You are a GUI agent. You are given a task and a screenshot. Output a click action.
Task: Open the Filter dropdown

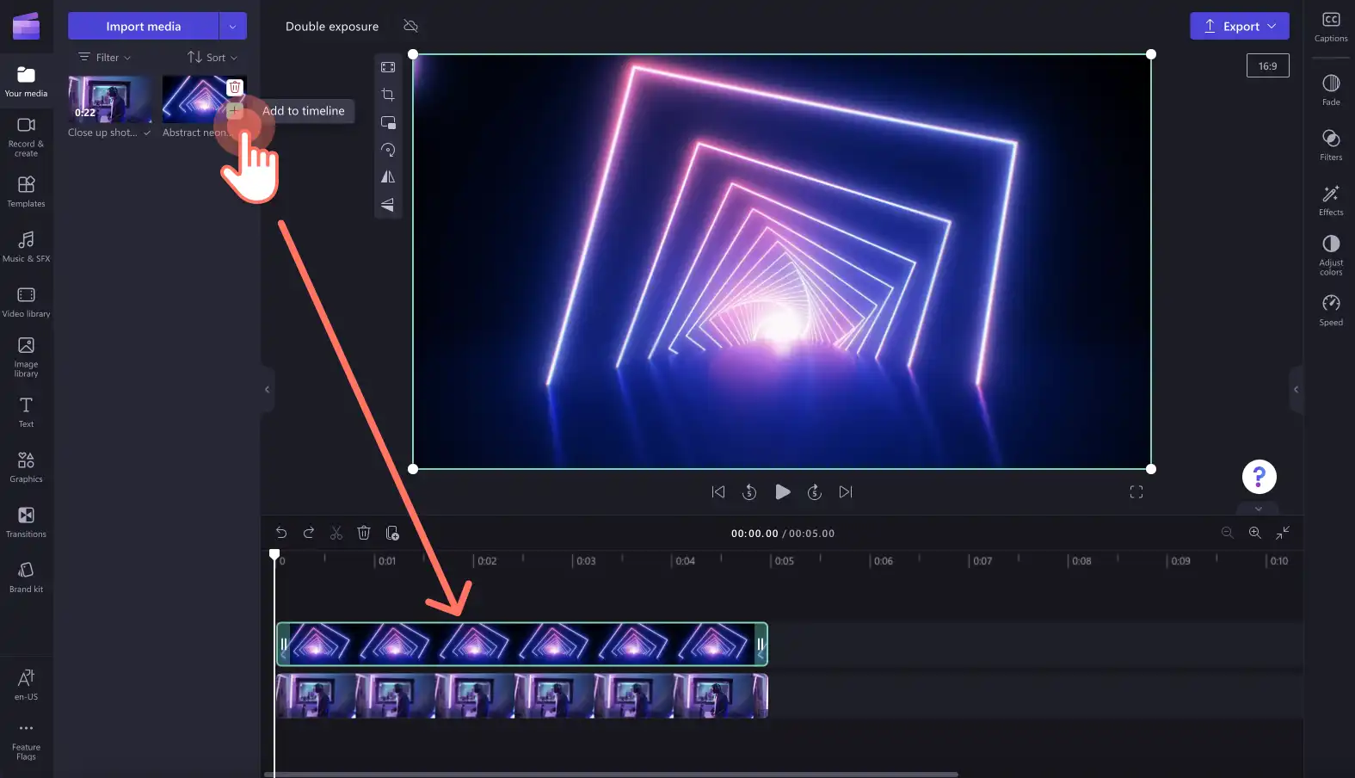pyautogui.click(x=105, y=58)
